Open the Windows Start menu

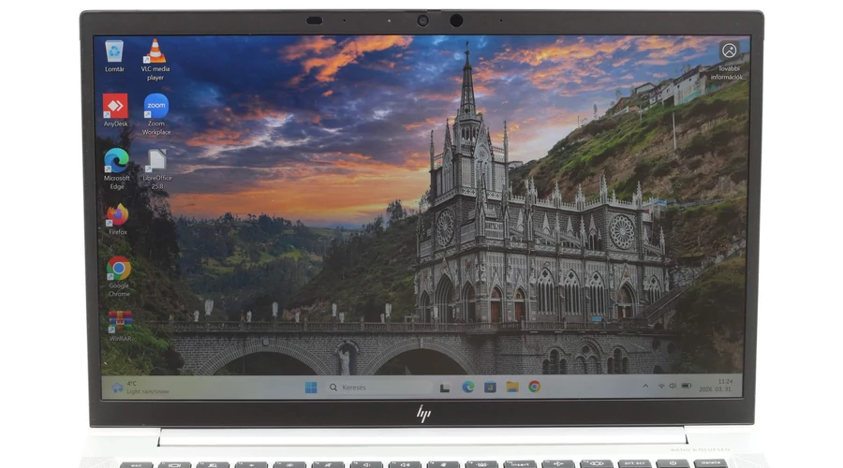point(311,387)
